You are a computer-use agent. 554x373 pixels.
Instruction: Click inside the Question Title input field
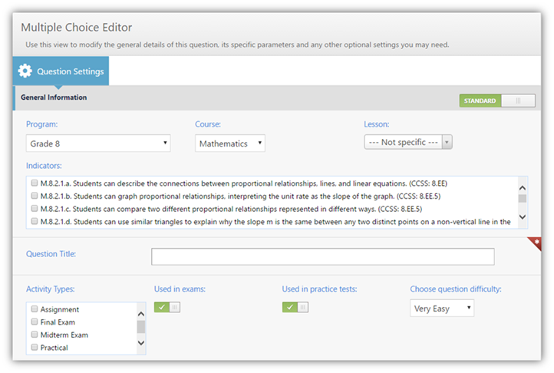point(322,256)
